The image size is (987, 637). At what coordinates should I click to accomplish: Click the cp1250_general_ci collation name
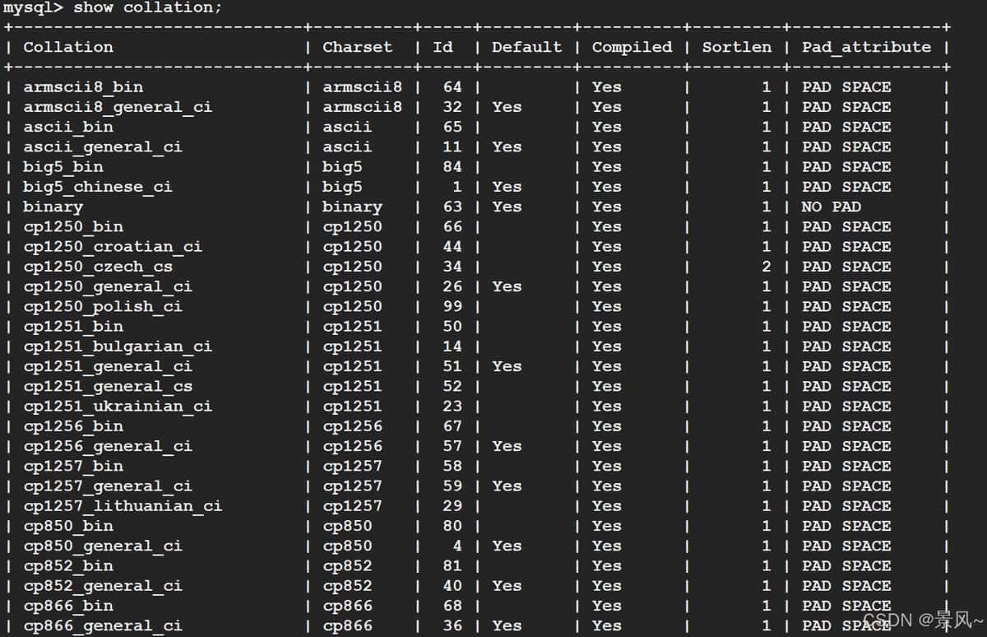(108, 286)
